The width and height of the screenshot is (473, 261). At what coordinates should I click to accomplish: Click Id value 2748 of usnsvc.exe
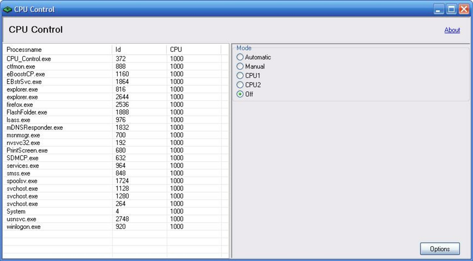pos(122,219)
